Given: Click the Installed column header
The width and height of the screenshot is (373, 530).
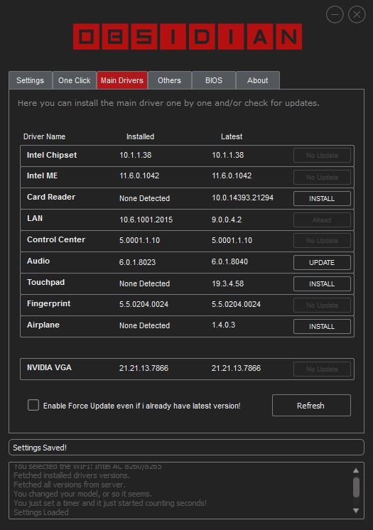Looking at the screenshot, I should tap(140, 136).
